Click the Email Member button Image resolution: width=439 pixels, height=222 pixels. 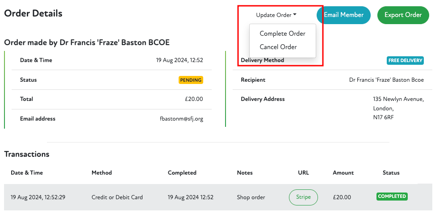point(343,15)
